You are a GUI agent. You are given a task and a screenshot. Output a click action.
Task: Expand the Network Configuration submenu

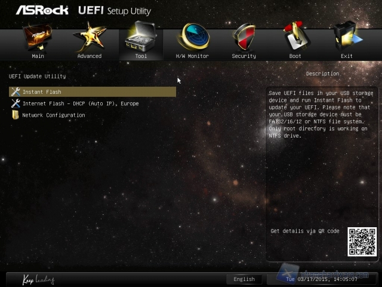(x=54, y=115)
